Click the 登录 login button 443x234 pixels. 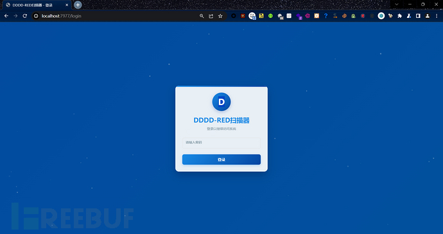click(x=221, y=160)
